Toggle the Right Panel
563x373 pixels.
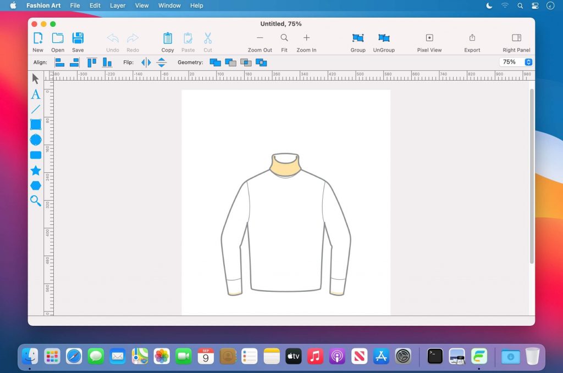click(516, 42)
